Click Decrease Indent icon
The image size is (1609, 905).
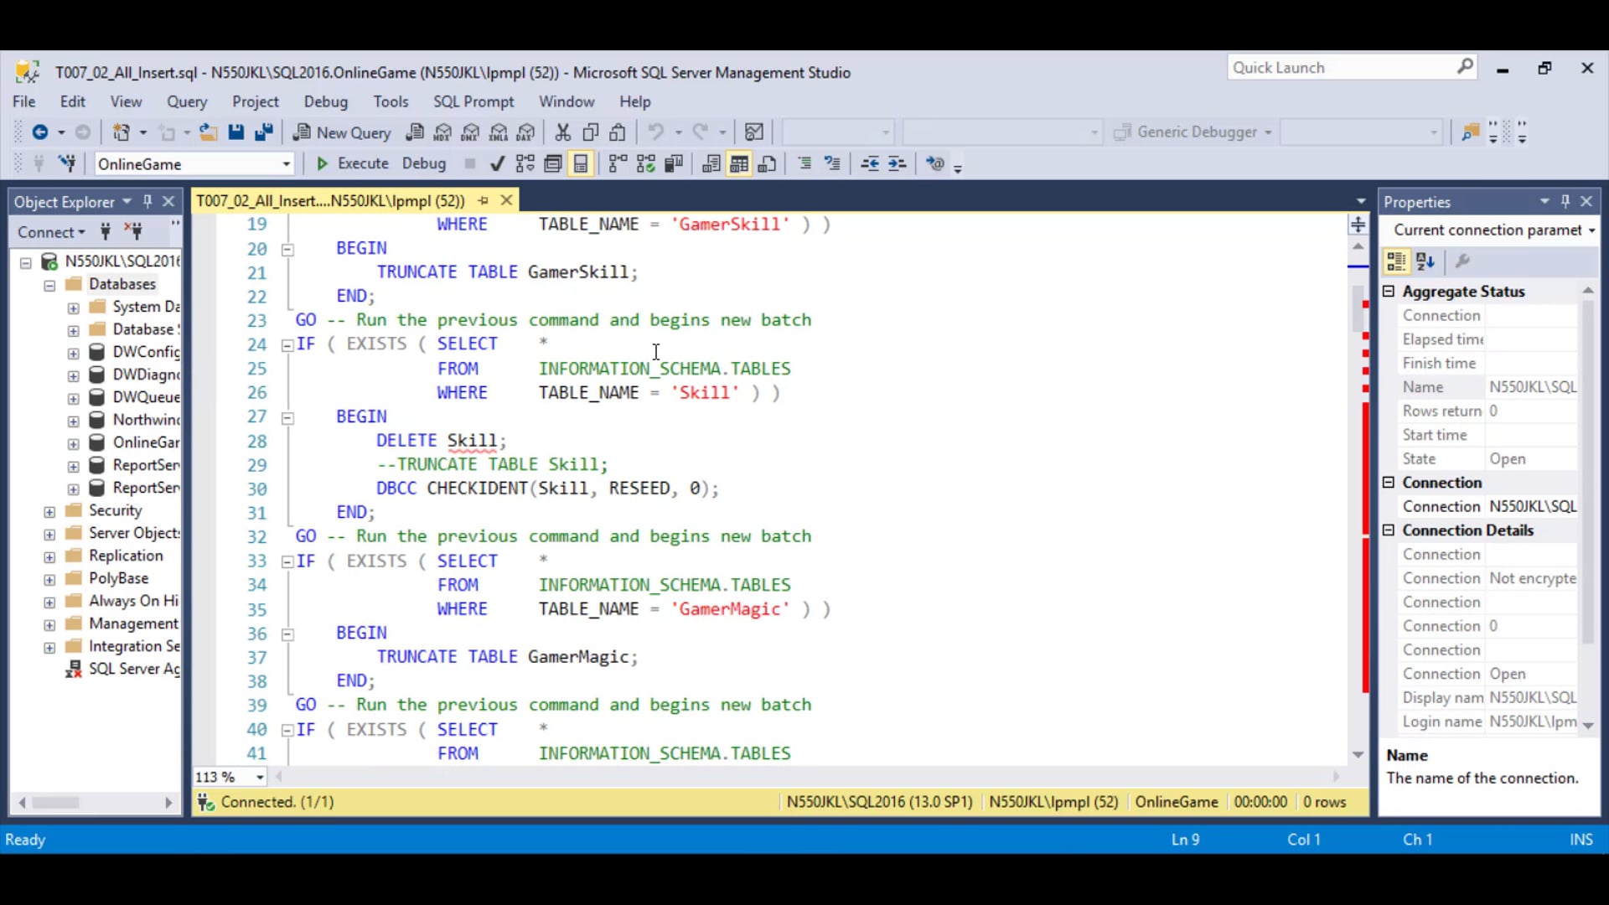[x=870, y=164]
